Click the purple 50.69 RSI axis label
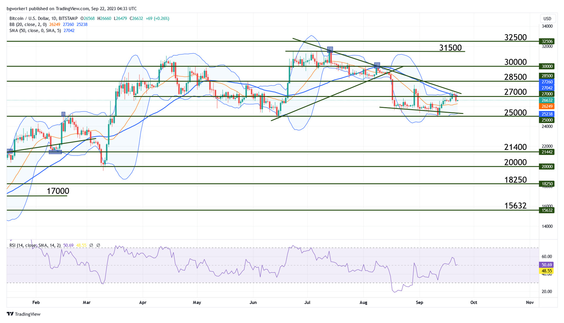This screenshot has height=323, width=564. (x=547, y=265)
